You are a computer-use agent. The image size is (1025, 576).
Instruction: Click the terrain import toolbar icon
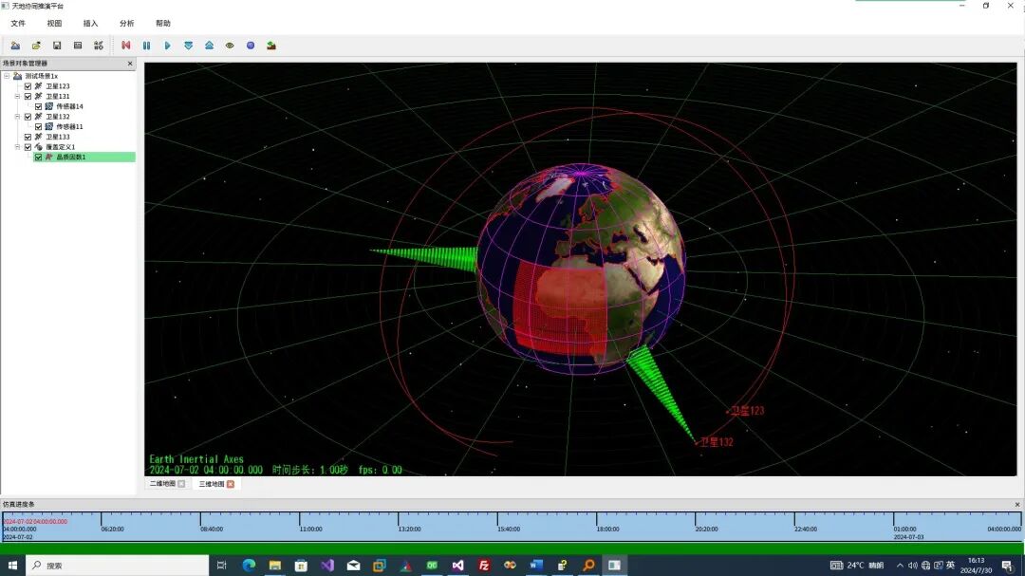click(x=271, y=46)
